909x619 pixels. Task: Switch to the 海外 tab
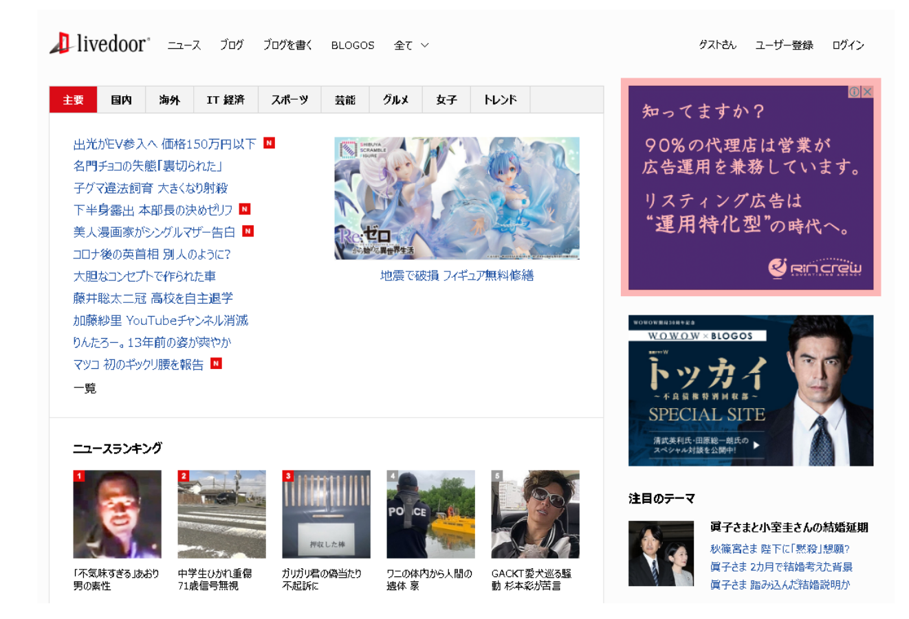pyautogui.click(x=170, y=100)
